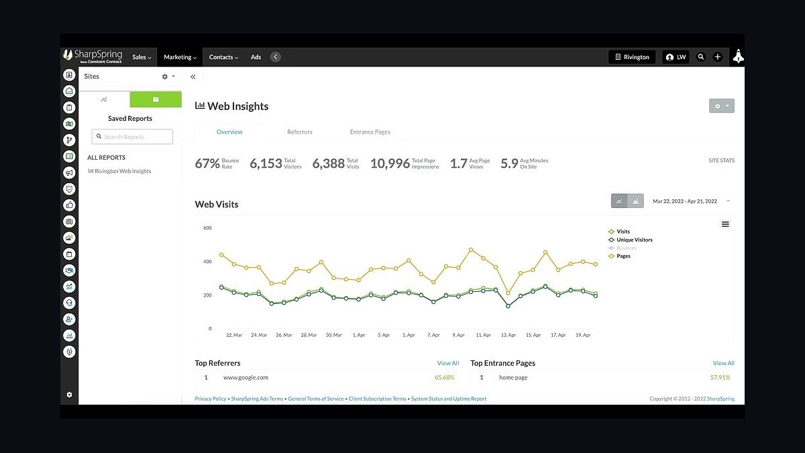Open the Sites panel gear dropdown
805x453 pixels.
(168, 77)
